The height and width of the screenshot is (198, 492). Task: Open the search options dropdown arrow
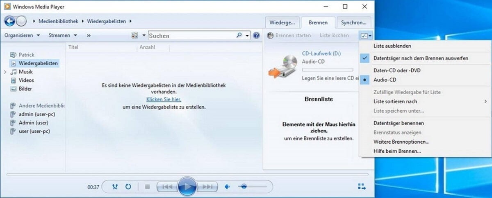tap(247, 36)
